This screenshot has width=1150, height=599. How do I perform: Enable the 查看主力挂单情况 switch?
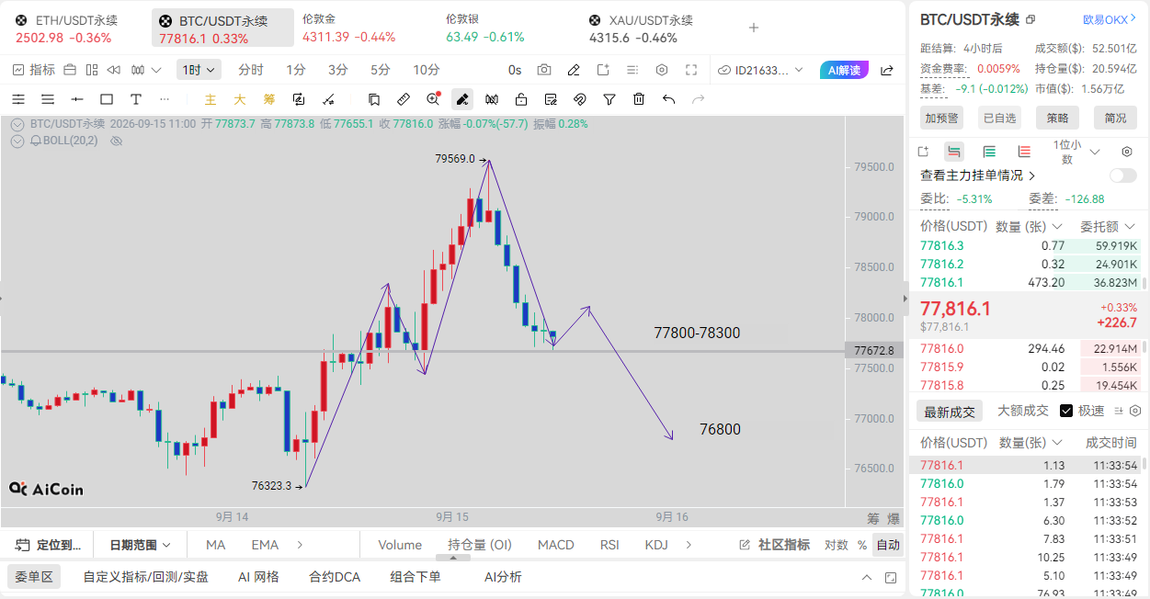1122,175
